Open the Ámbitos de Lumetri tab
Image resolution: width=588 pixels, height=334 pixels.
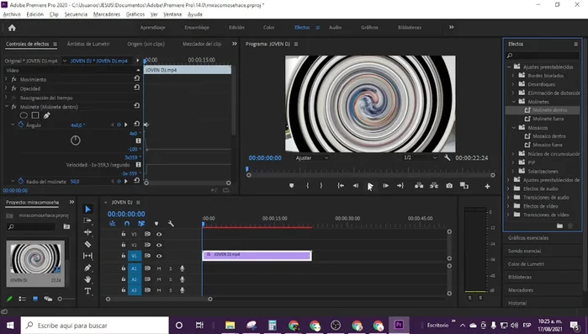pyautogui.click(x=88, y=44)
